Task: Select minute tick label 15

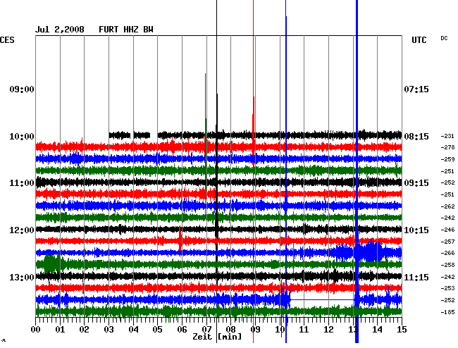Action: pyautogui.click(x=402, y=330)
